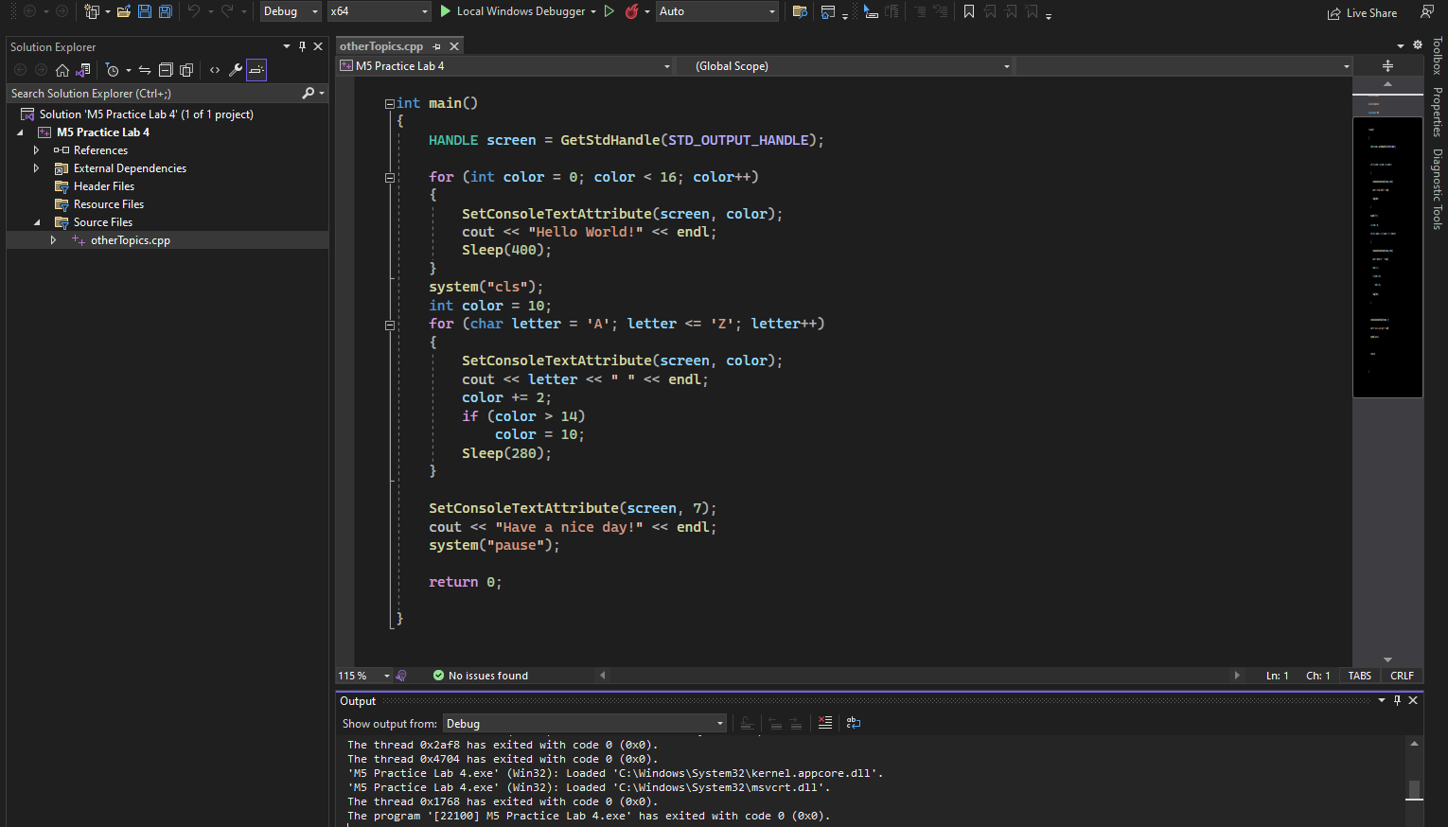Toggle a bookmark on current line

pos(969,11)
